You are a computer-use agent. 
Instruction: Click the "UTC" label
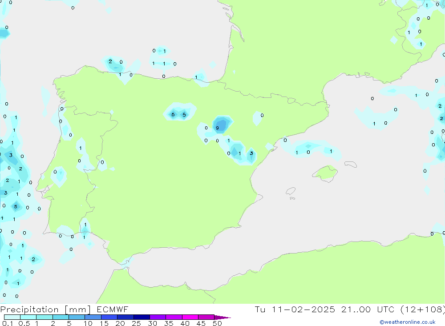[386, 309]
